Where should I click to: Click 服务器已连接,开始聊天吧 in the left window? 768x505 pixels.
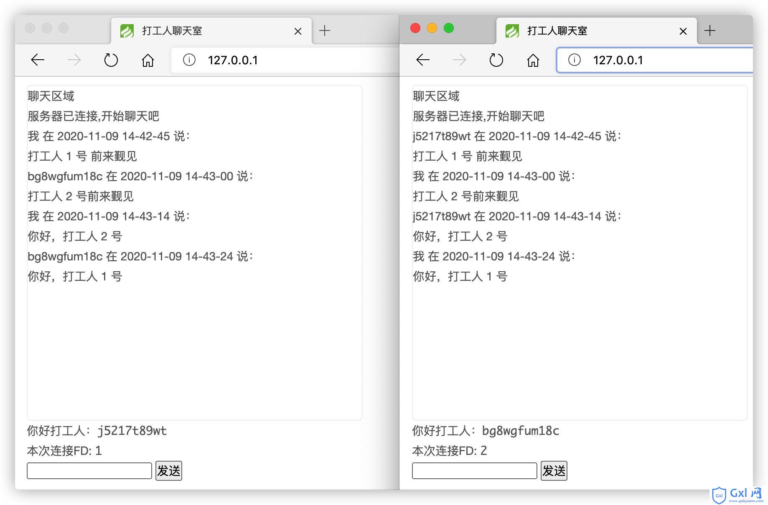pos(94,116)
